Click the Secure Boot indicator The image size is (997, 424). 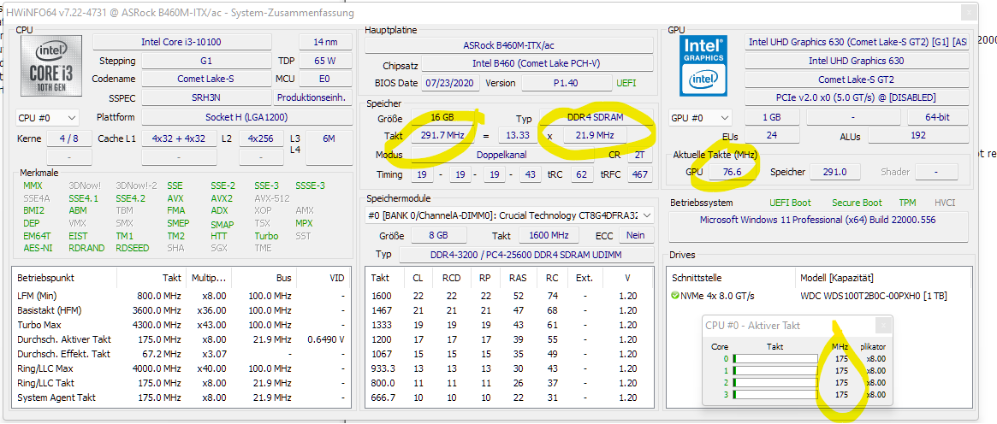click(857, 203)
